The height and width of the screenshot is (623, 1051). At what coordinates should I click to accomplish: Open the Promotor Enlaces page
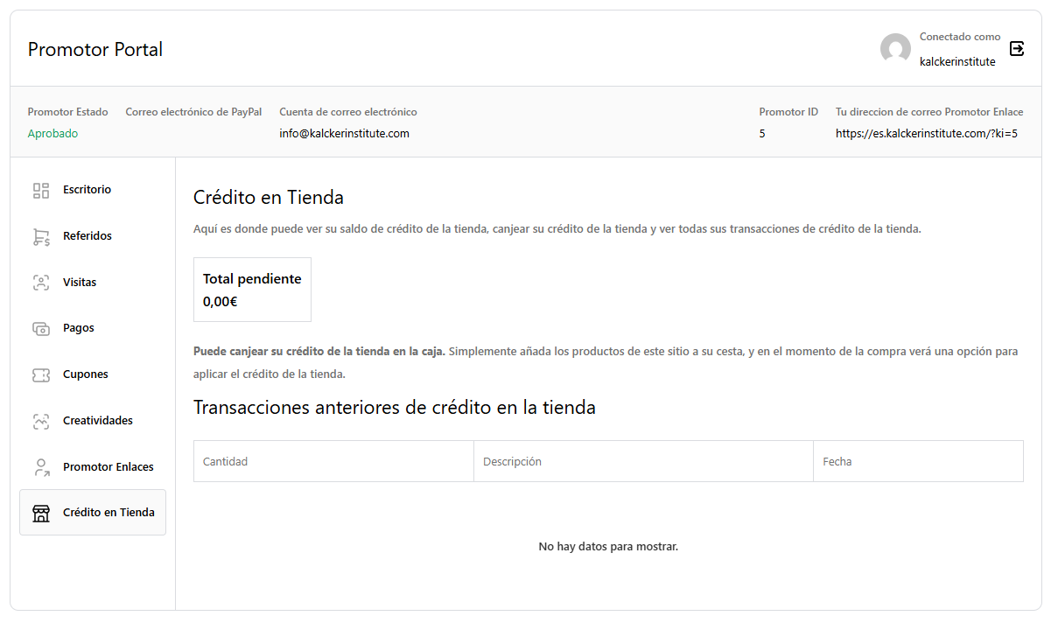(x=108, y=467)
